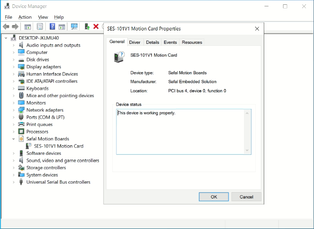Viewport: 314px width, 229px height.
Task: Maximize the Device Manager window
Action: (x=285, y=6)
